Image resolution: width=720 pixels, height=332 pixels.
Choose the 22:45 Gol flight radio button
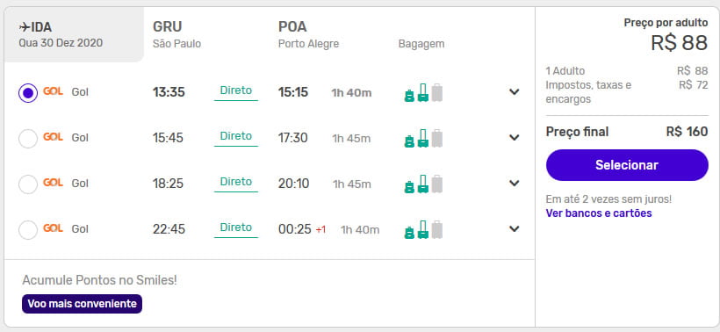point(28,229)
